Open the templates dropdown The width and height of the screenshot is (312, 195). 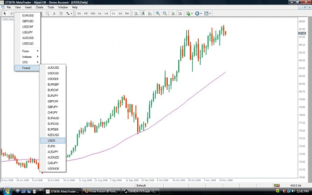tap(207, 13)
